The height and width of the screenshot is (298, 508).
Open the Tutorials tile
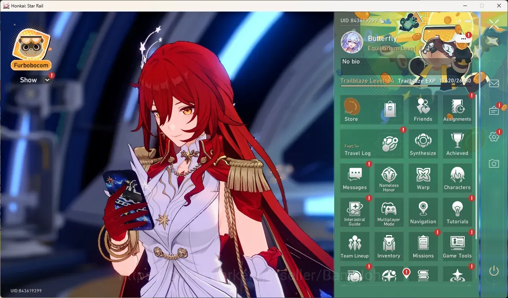457,212
